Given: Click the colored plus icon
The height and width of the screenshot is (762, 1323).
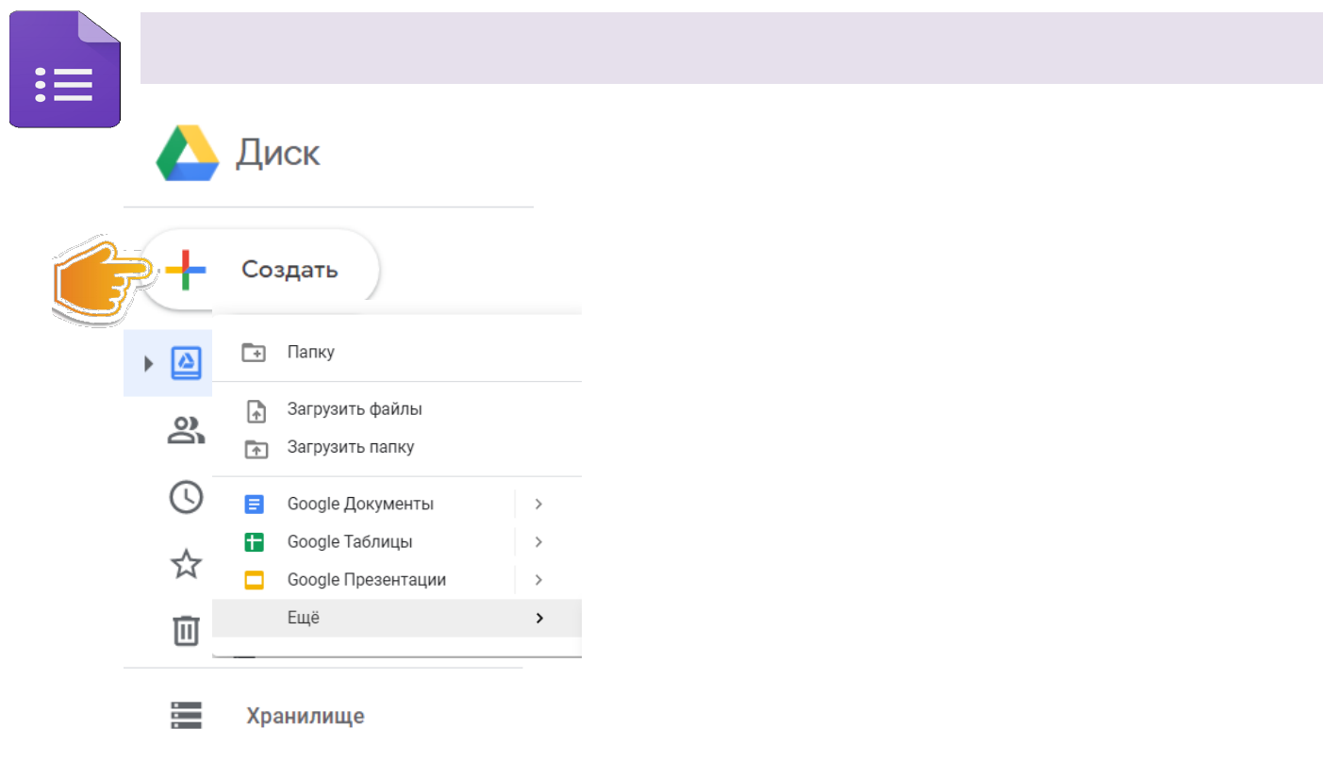Looking at the screenshot, I should (186, 271).
